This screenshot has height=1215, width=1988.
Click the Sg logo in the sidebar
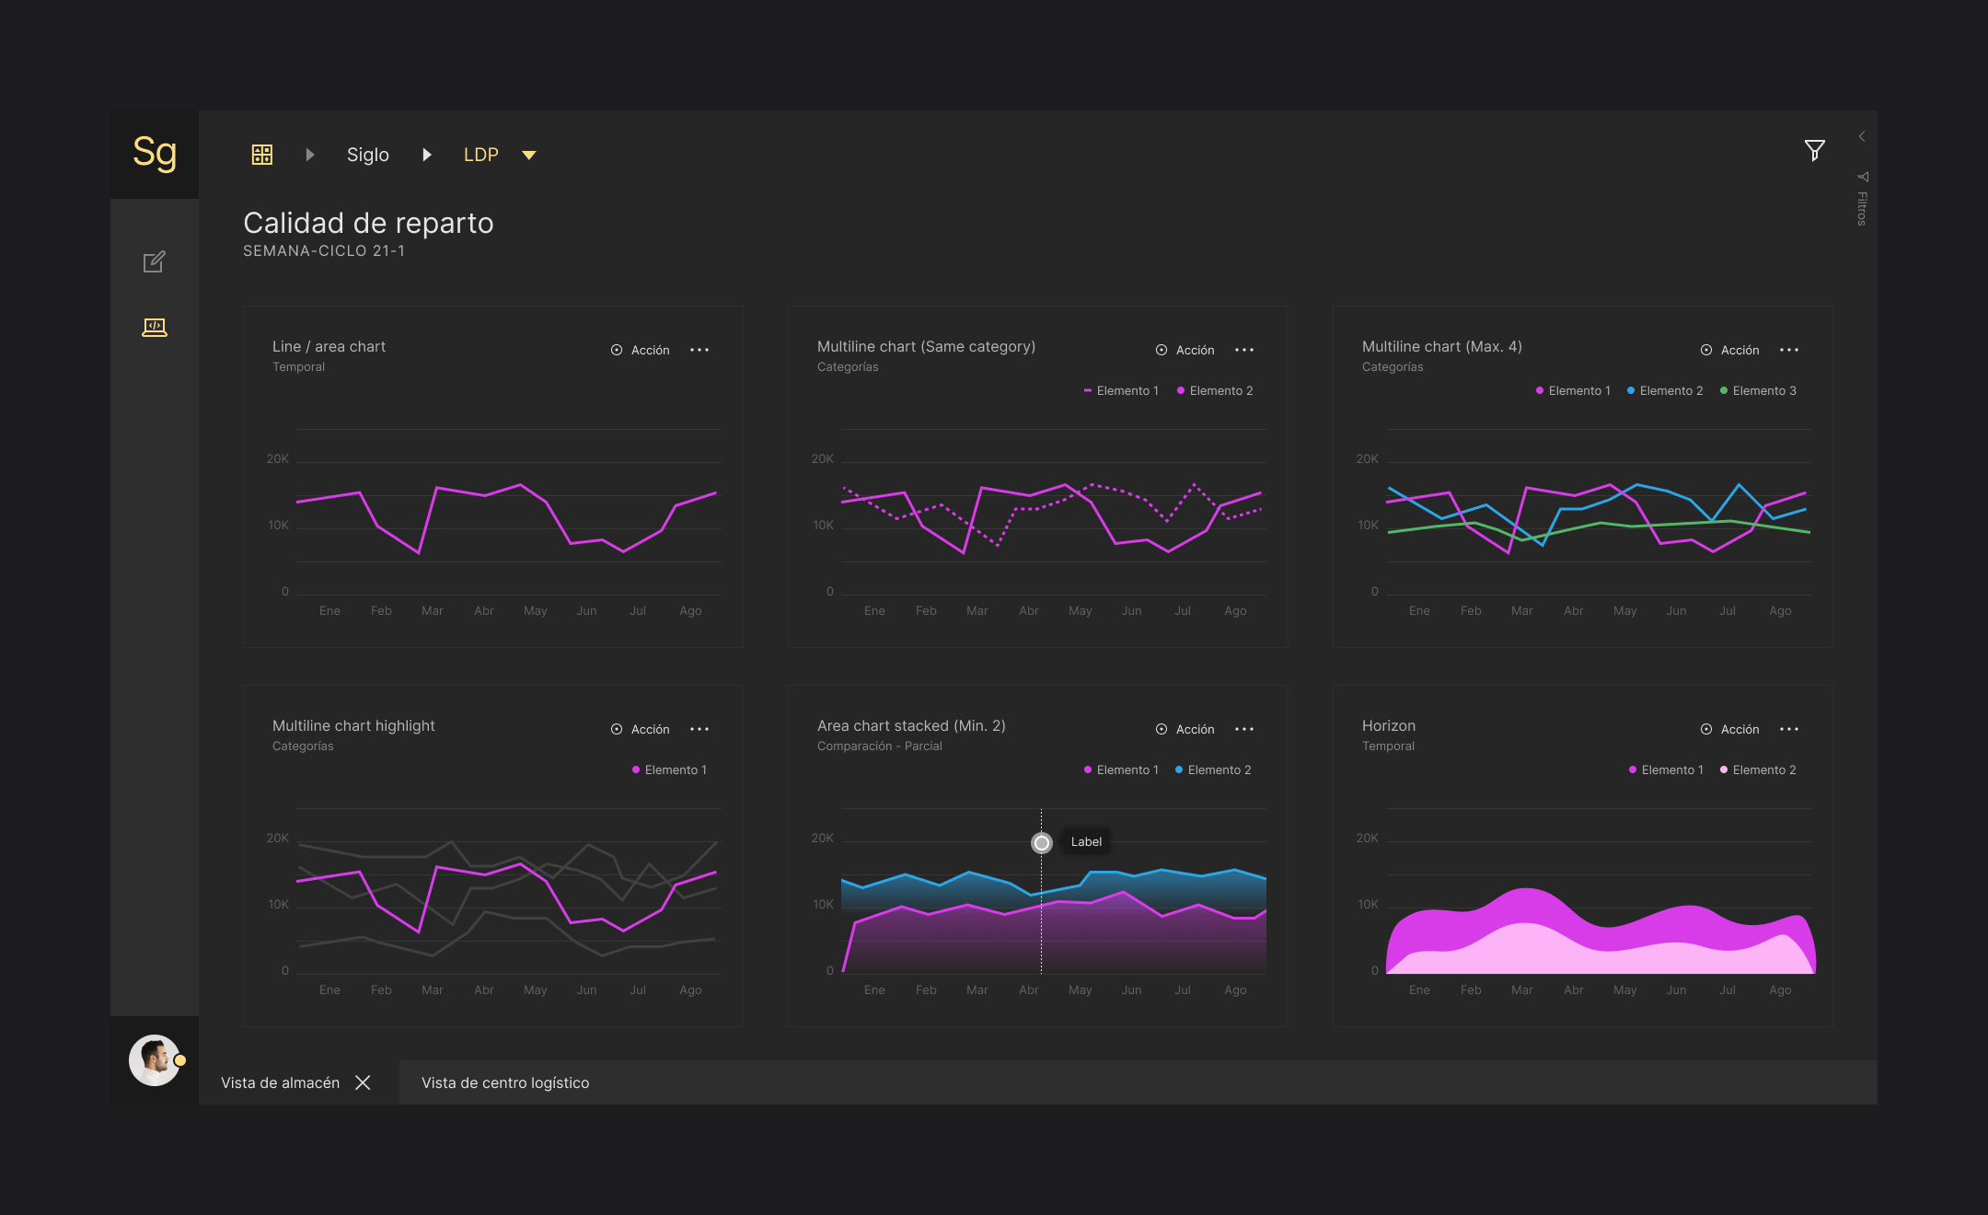(155, 154)
